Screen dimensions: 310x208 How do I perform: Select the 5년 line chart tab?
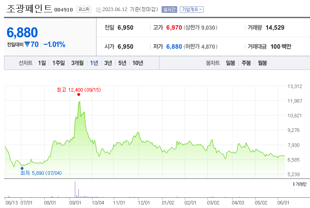(122, 63)
